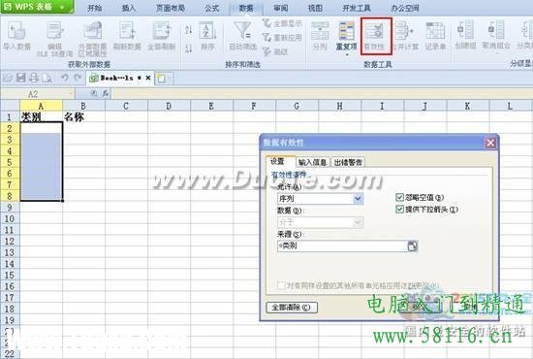Screen dimensions: 533x359
Task: Click the 全部刷新 refresh all icon
Action: pyautogui.click(x=162, y=36)
